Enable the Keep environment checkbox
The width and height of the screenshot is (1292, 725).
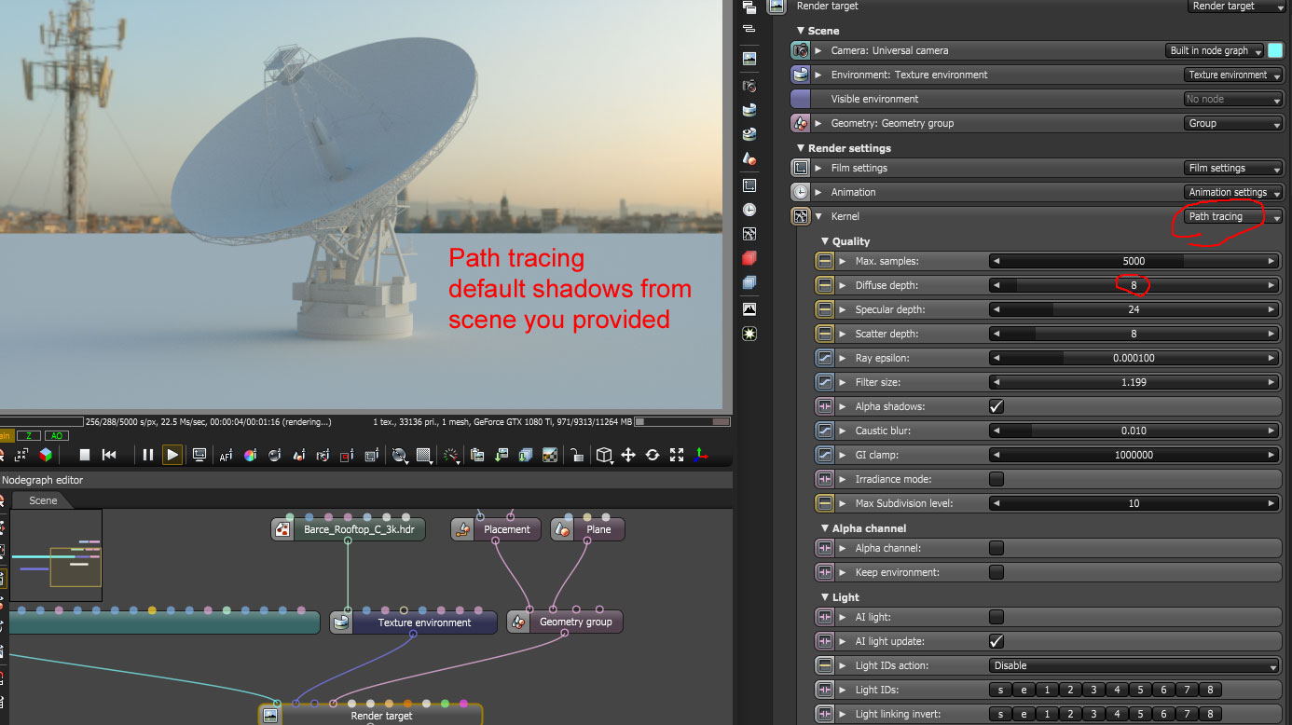click(x=996, y=572)
